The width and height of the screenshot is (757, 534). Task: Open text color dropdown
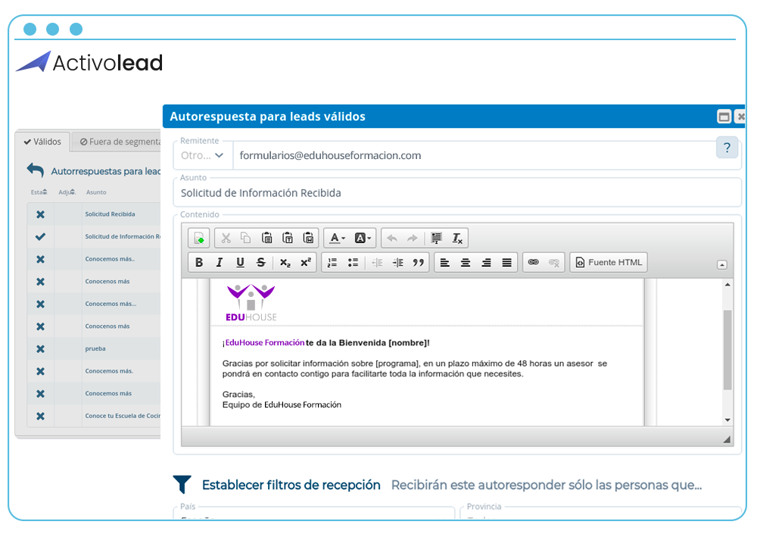[337, 238]
